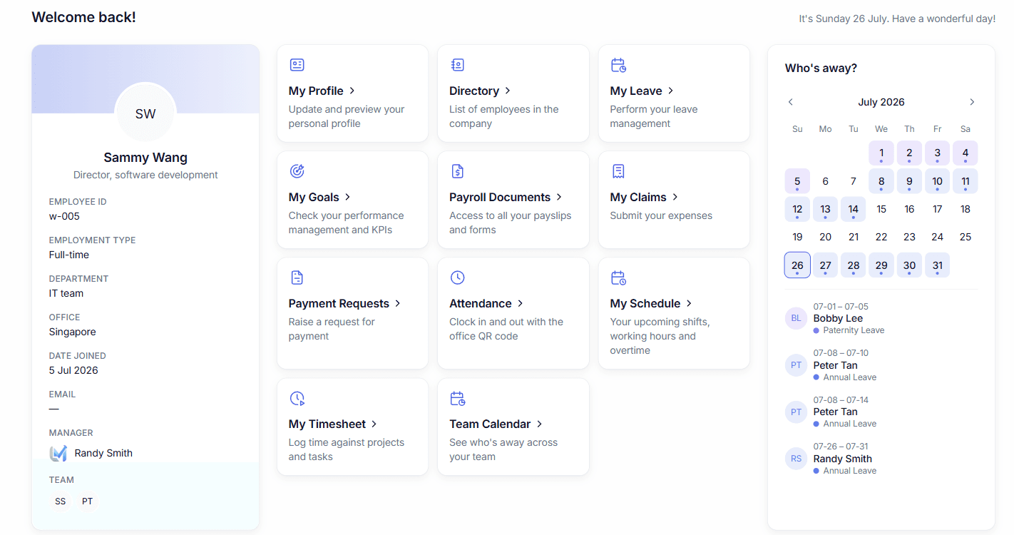This screenshot has height=535, width=1014.
Task: Select July 26 on the calendar
Action: tap(797, 265)
